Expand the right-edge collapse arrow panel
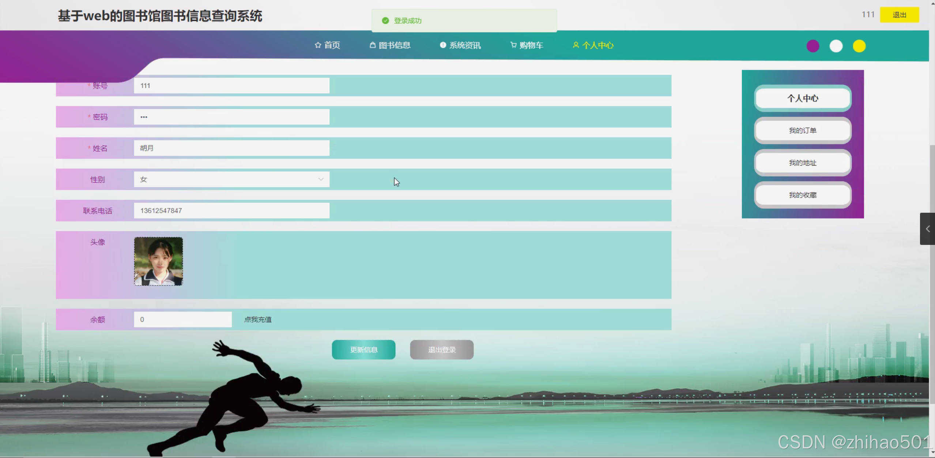Viewport: 935px width, 458px height. click(x=927, y=229)
